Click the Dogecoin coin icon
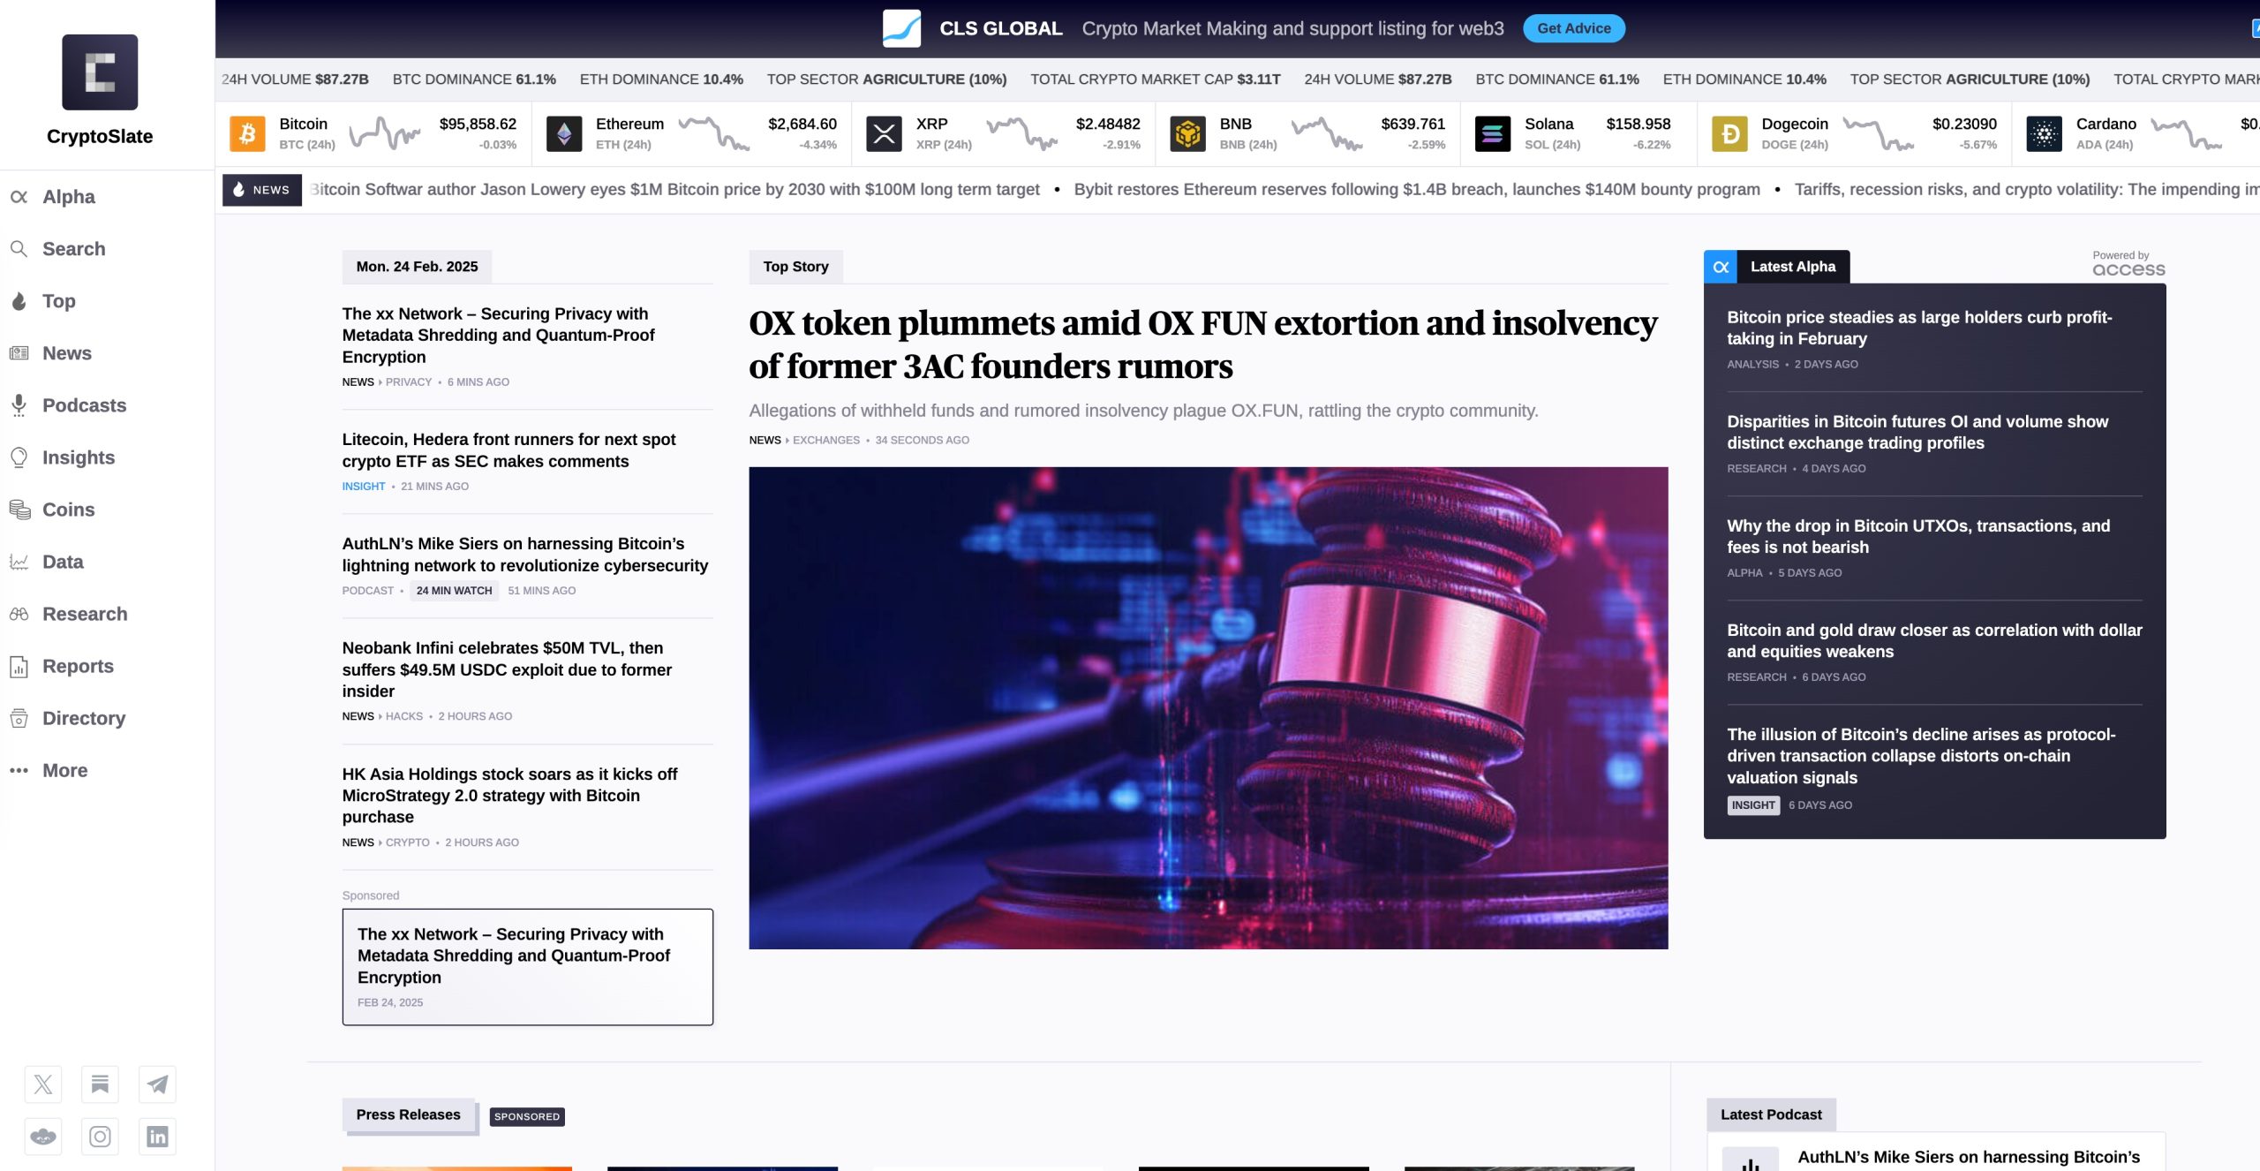The image size is (2260, 1171). tap(1729, 133)
